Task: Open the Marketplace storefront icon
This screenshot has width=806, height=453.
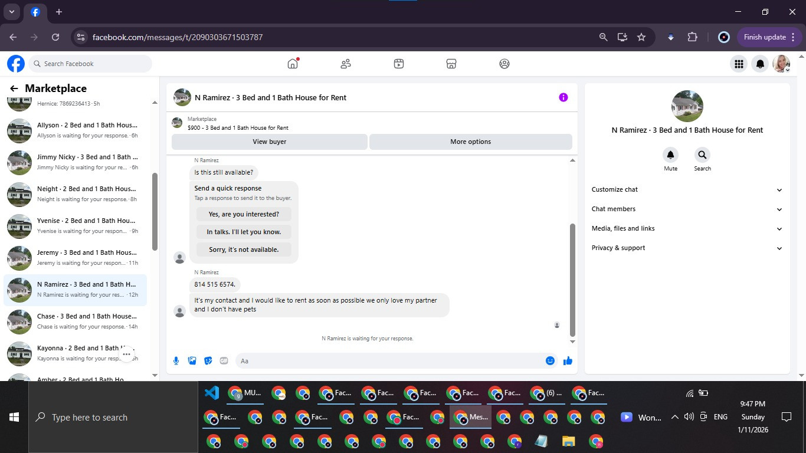Action: pyautogui.click(x=451, y=64)
